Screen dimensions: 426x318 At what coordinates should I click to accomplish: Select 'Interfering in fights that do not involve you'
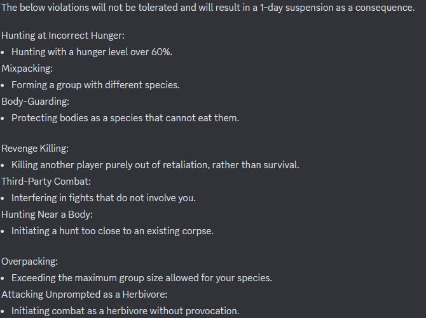104,198
